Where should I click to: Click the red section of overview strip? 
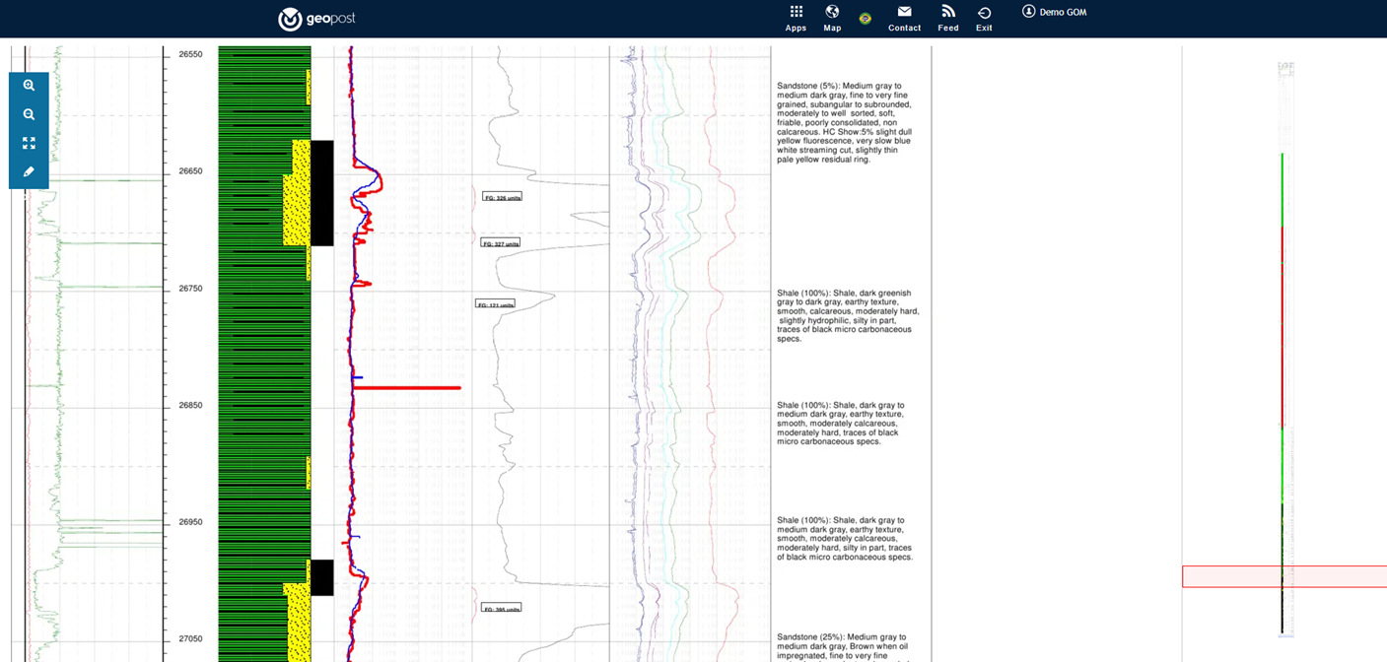coord(1282,325)
